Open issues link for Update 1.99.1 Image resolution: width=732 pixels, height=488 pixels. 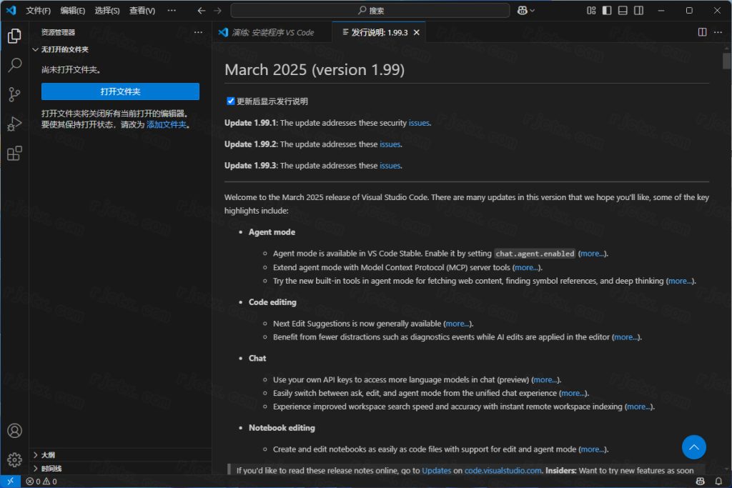tap(419, 123)
